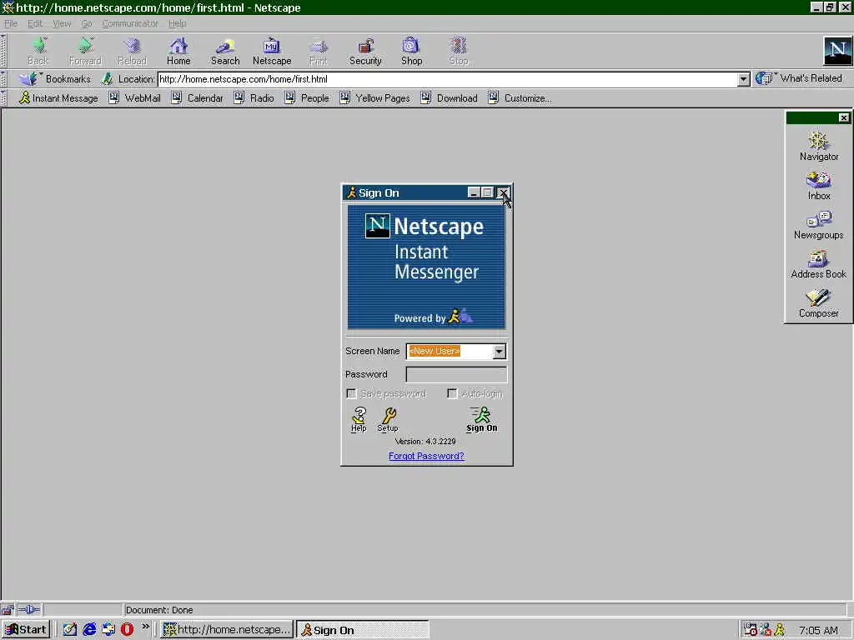Open Address Book from component bar
Viewport: 854px width, 640px height.
pos(819,264)
